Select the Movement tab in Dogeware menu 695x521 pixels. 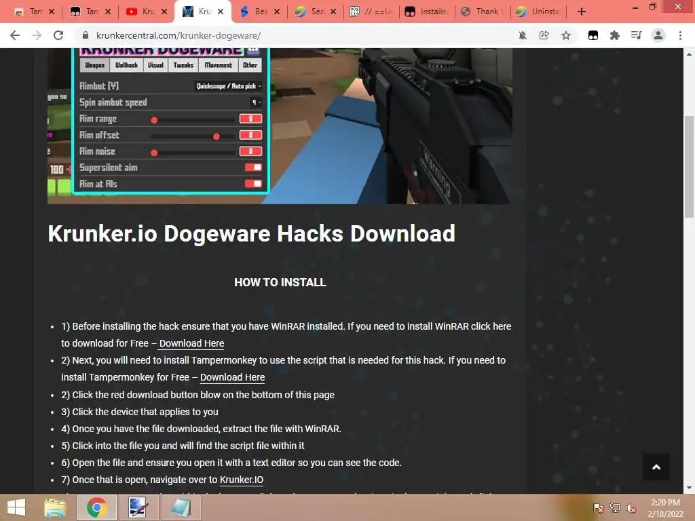218,65
